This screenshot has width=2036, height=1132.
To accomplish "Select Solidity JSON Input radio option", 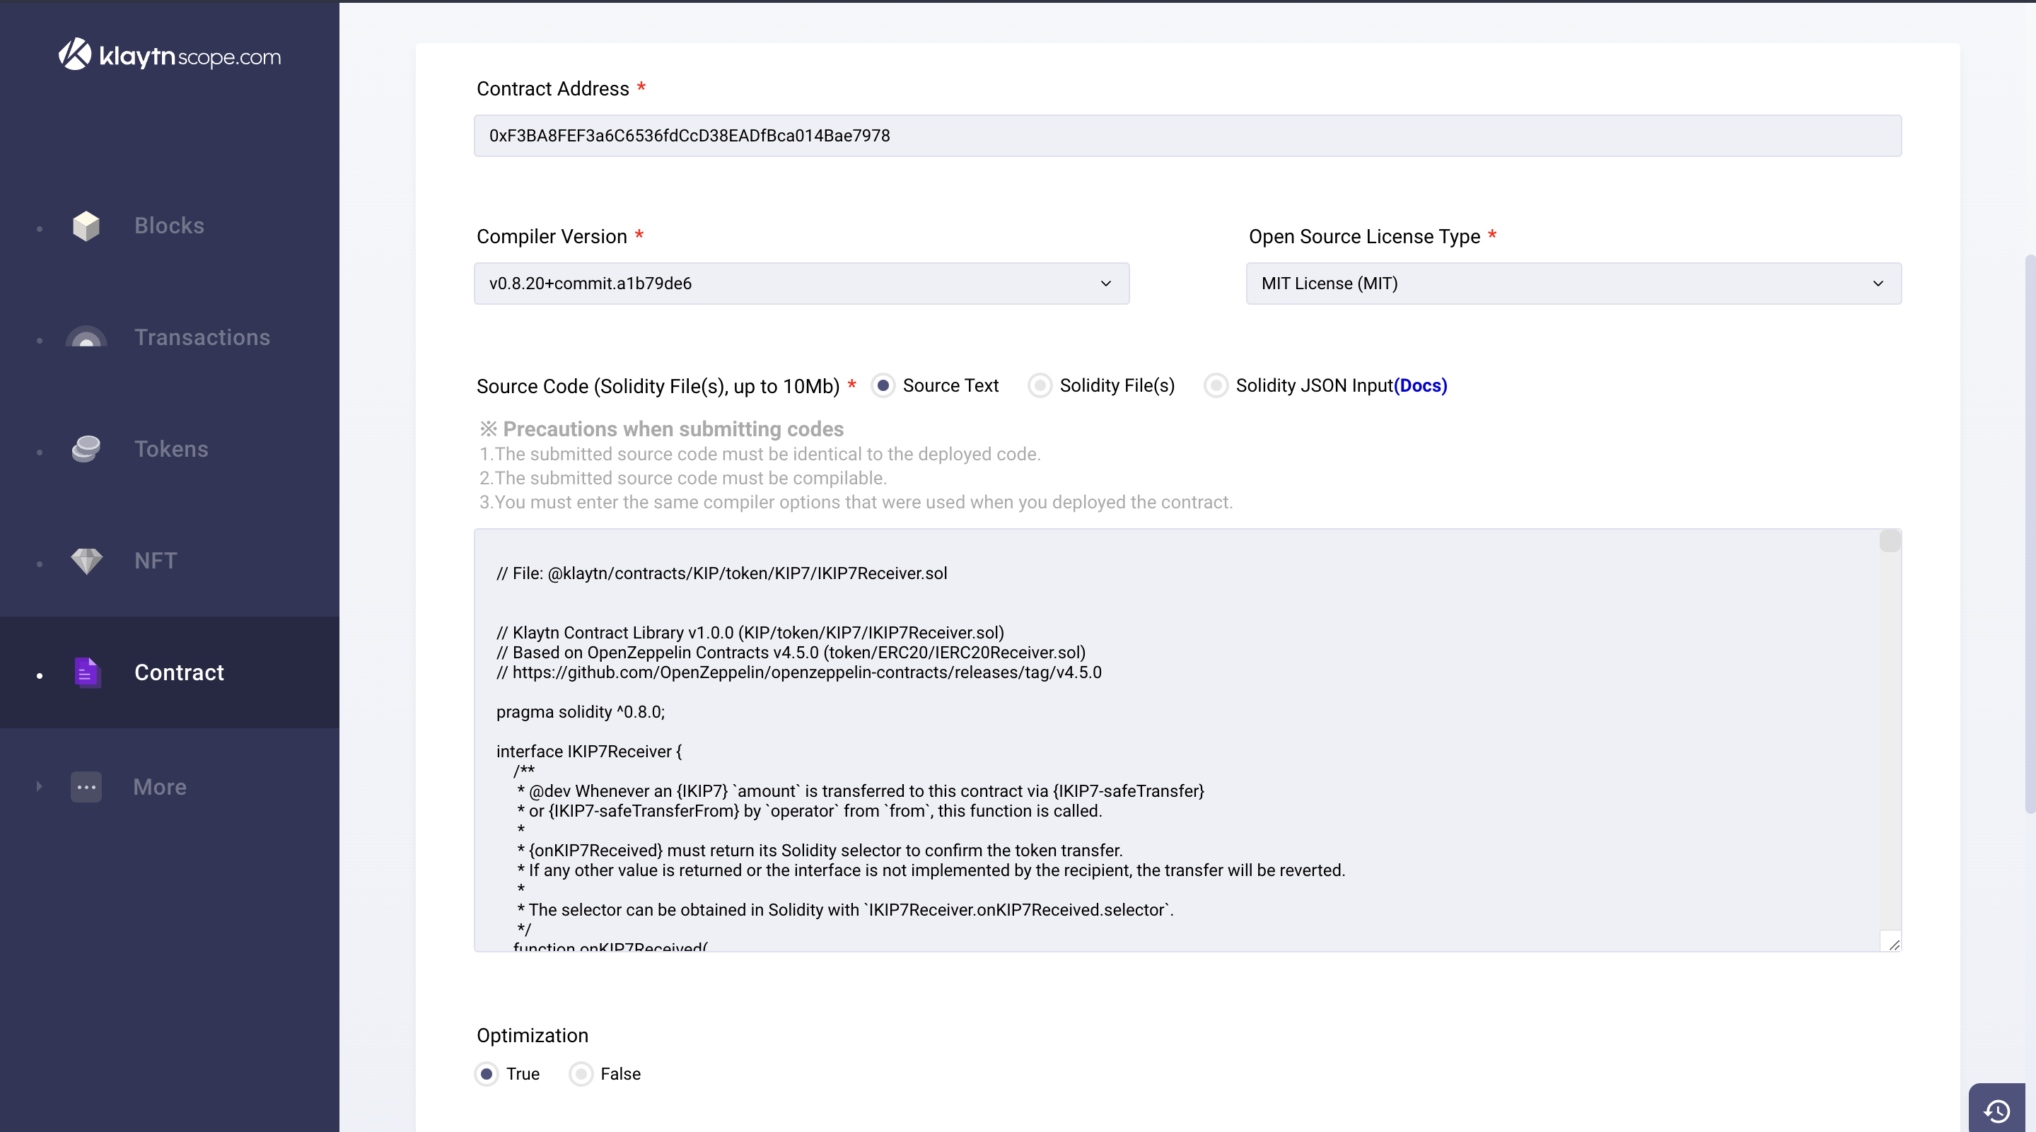I will tap(1216, 385).
